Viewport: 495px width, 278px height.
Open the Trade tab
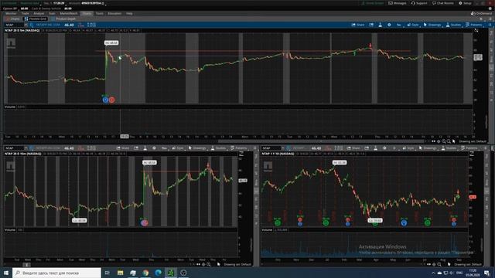click(x=26, y=14)
